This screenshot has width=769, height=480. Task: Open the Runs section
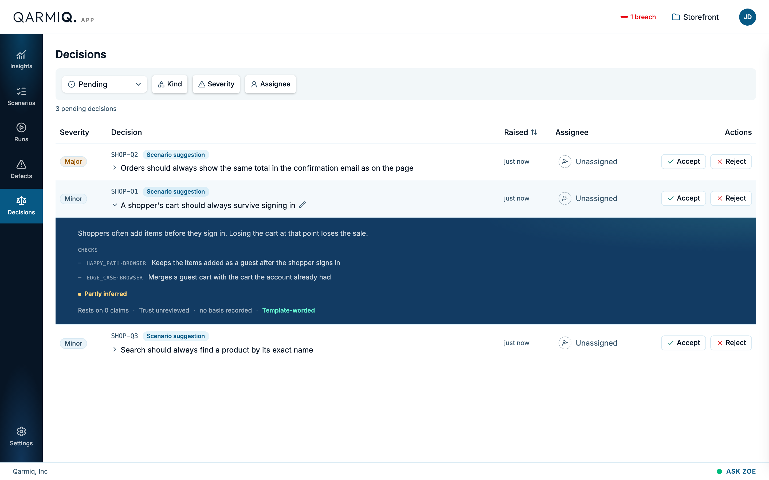point(21,132)
